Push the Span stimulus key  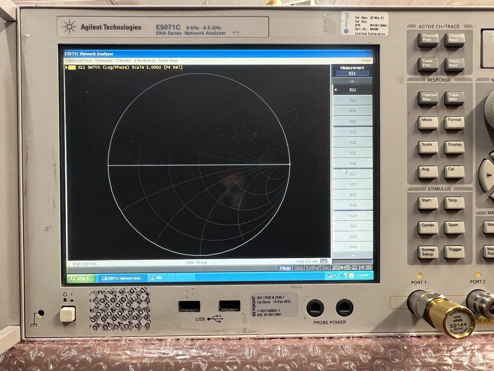[454, 228]
